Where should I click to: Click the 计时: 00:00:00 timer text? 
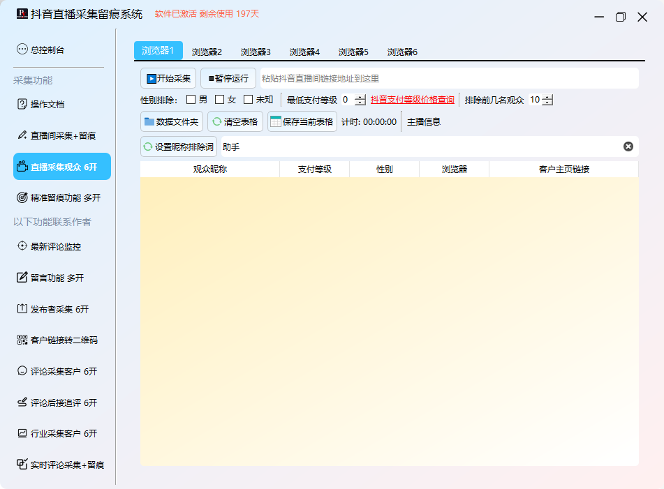(369, 122)
